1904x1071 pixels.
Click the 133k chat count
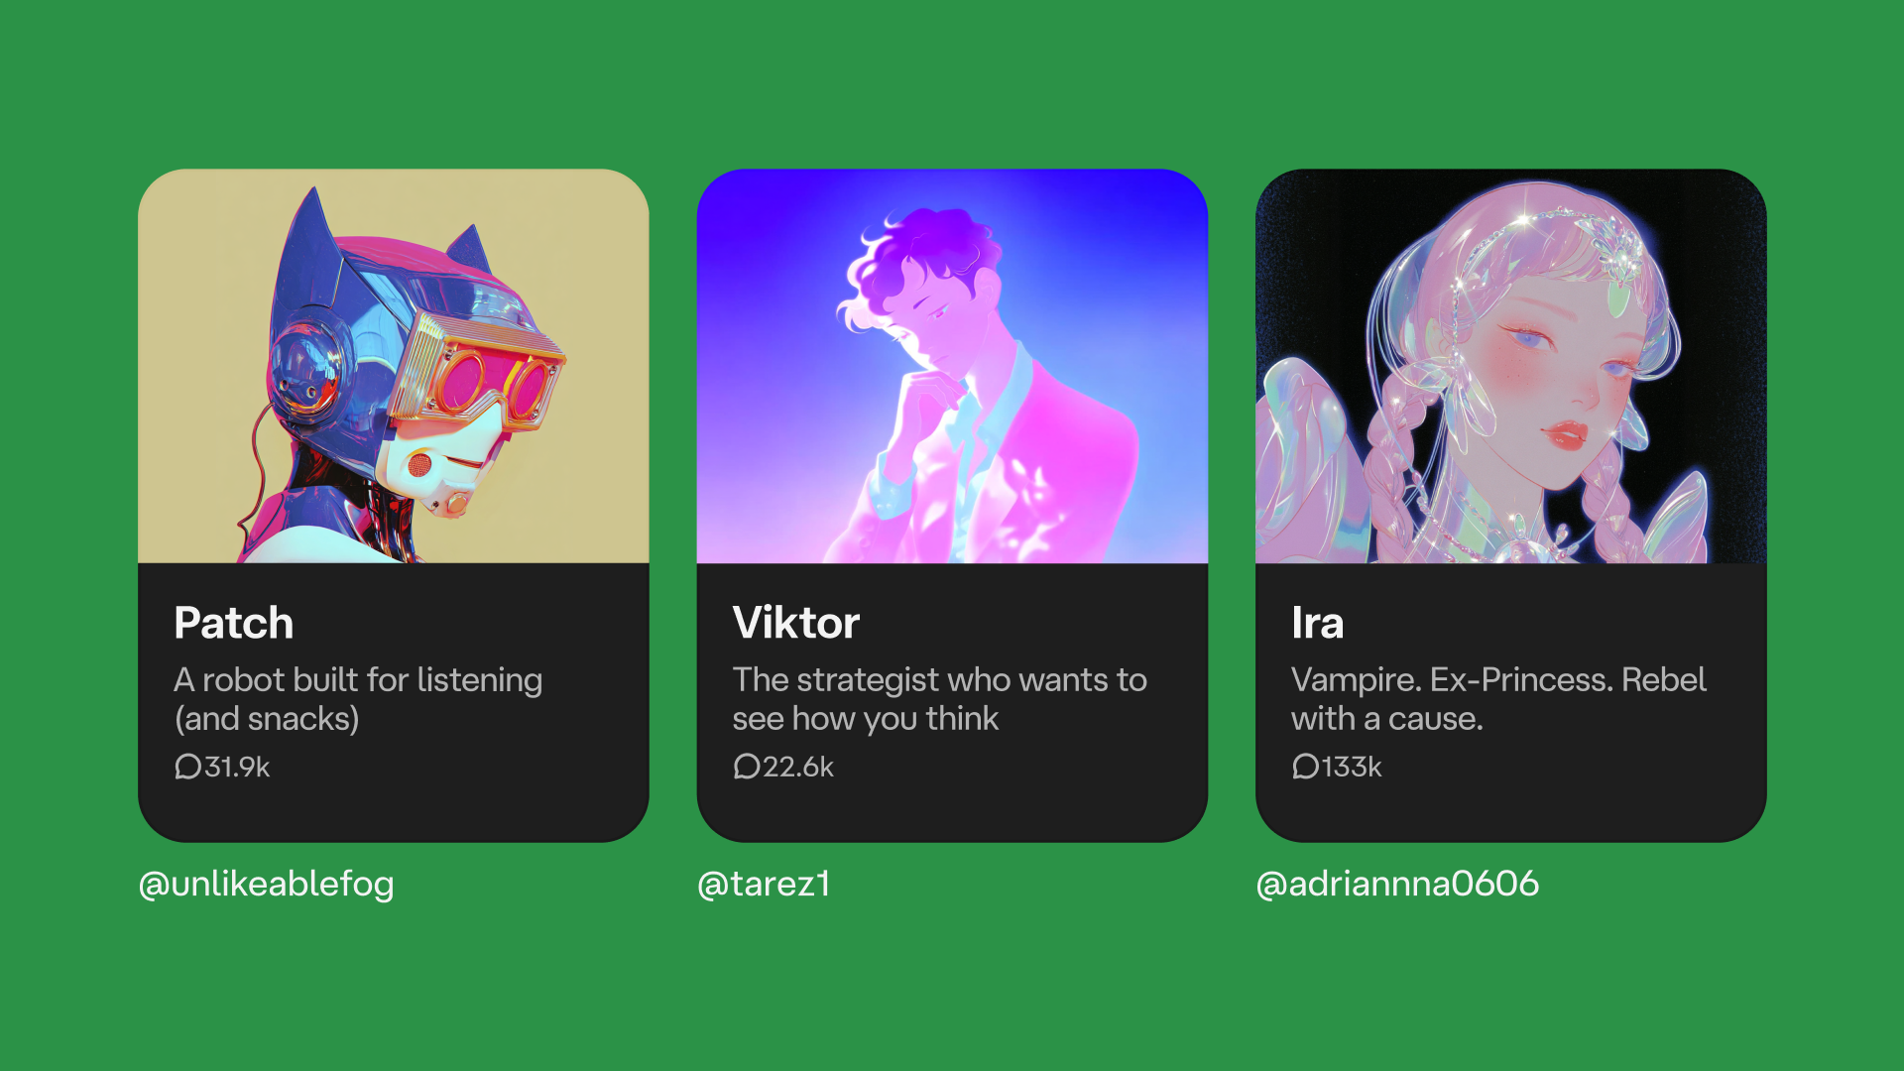pos(1352,767)
